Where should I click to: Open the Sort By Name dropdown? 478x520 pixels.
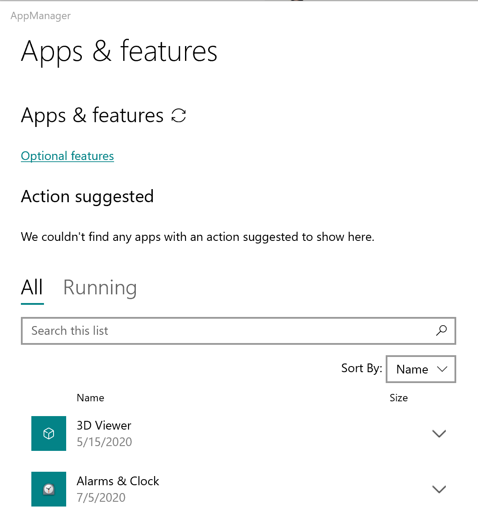click(421, 369)
